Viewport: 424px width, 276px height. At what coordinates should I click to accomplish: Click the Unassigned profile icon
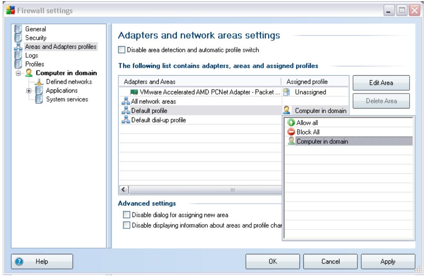point(286,92)
